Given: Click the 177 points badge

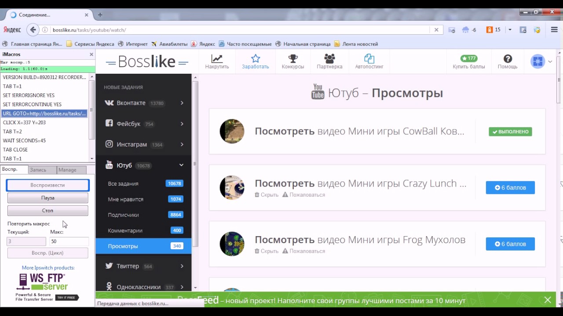Looking at the screenshot, I should coord(469,58).
